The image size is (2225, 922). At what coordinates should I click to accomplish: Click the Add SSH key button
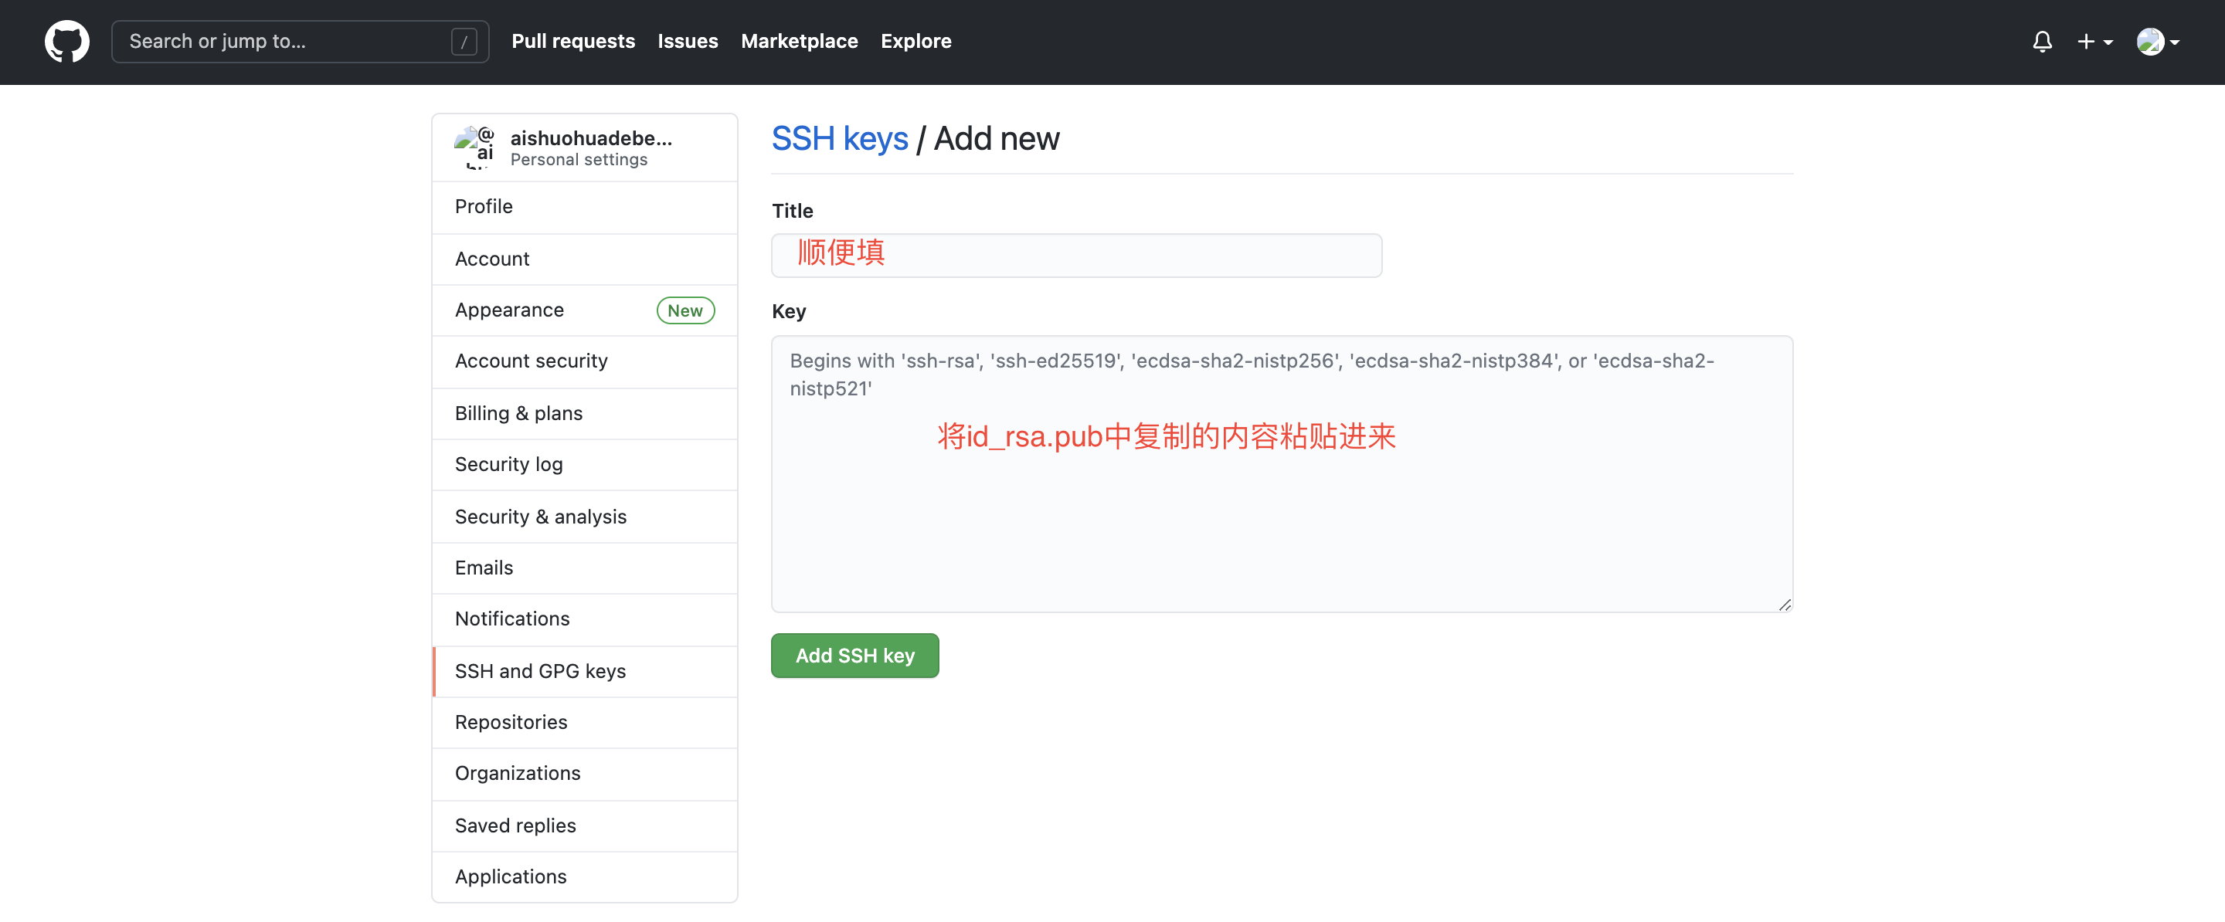click(x=854, y=656)
